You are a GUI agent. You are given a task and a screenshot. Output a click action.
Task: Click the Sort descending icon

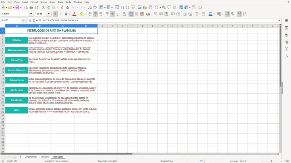click(128, 7)
